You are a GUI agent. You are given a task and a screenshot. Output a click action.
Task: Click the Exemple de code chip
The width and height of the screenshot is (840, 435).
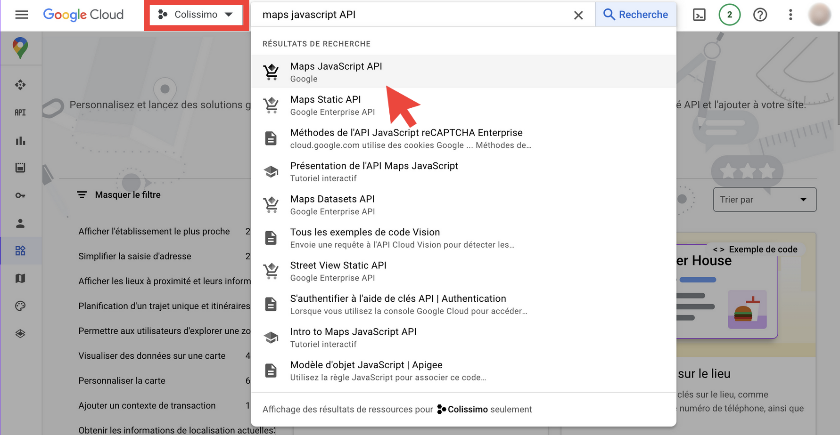coord(755,250)
